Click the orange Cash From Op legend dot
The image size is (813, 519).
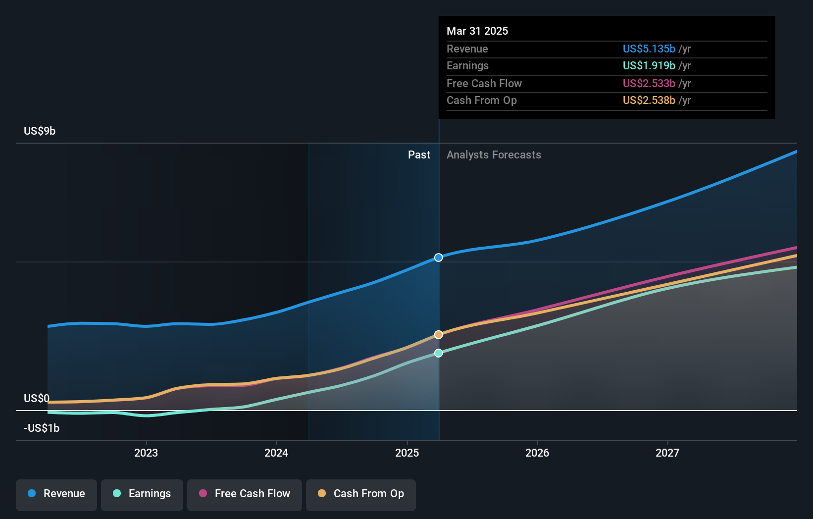point(322,493)
